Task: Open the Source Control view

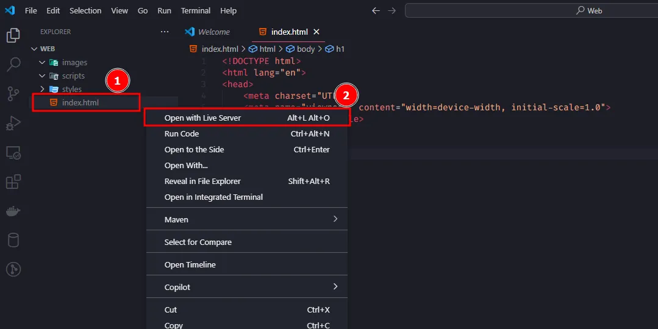Action: 13,93
